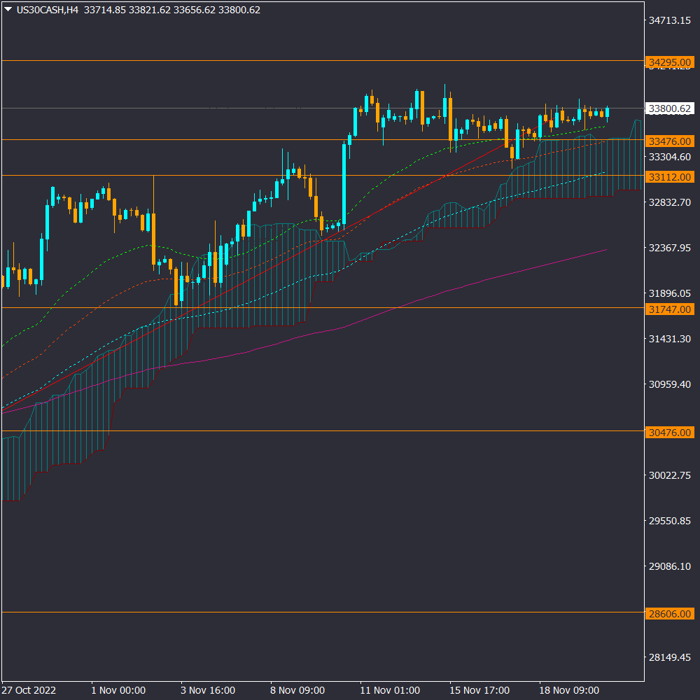Select the 11 Nov 01:00 time label
The image size is (700, 700).
(x=390, y=690)
